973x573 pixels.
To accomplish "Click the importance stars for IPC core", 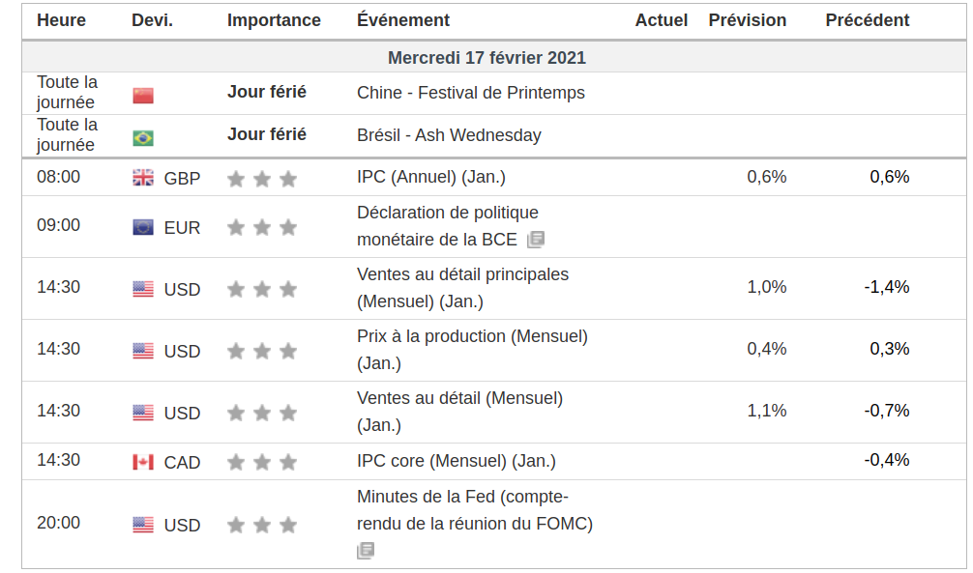I will pyautogui.click(x=262, y=463).
